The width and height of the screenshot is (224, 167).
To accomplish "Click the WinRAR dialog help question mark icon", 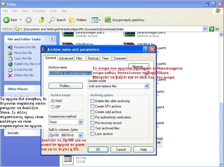I will pos(146,49).
